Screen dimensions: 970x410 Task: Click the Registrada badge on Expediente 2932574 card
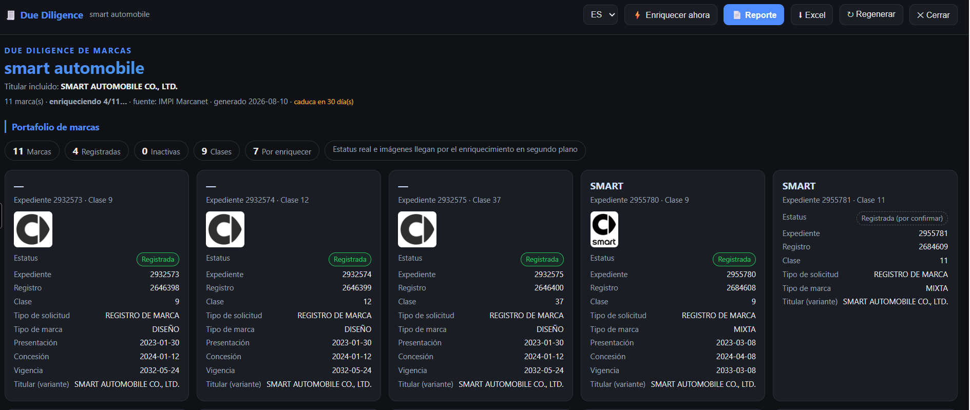pyautogui.click(x=350, y=259)
